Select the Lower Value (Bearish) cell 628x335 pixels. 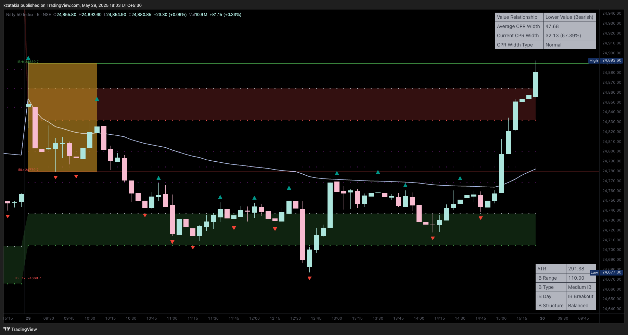click(569, 17)
